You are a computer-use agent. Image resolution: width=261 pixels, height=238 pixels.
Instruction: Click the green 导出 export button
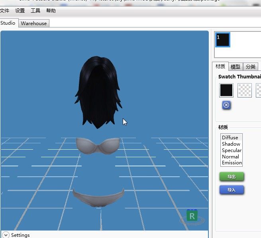tap(232, 177)
